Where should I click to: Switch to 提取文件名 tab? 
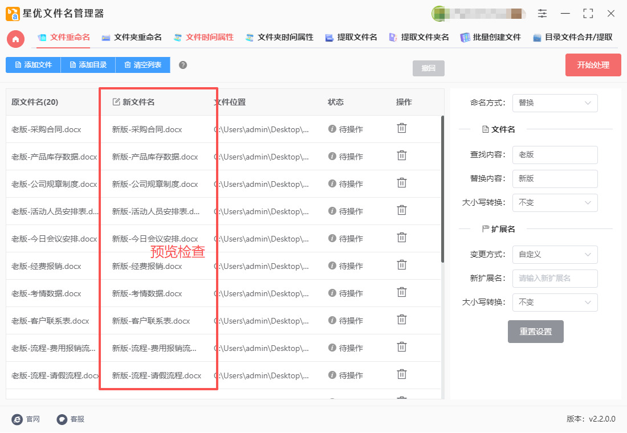tap(351, 38)
